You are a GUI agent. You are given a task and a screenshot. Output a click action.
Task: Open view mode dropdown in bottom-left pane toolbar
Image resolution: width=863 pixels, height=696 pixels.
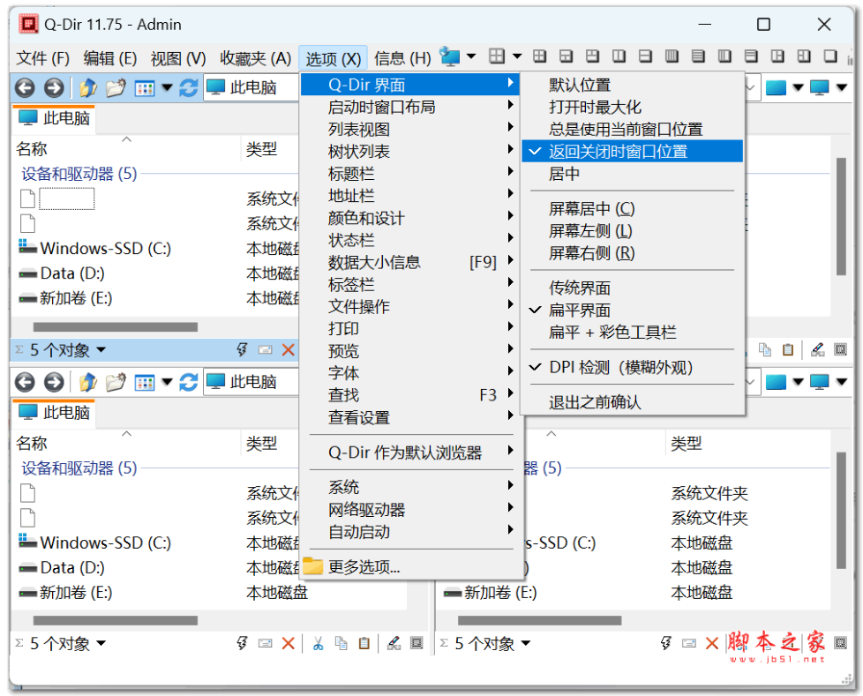168,382
